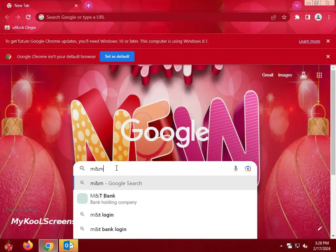Click the browser back arrow
This screenshot has height=252, width=336.
pos(7,17)
